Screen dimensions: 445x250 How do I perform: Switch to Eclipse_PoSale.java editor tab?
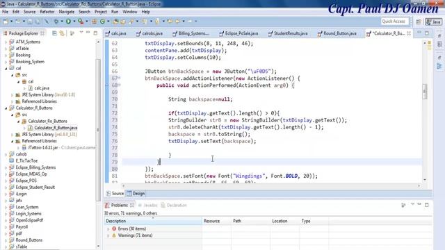(238, 33)
